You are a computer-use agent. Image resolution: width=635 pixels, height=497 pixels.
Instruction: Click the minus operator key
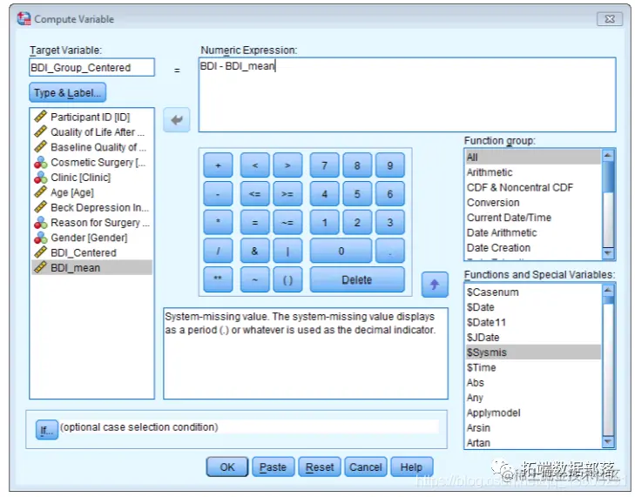coord(218,194)
